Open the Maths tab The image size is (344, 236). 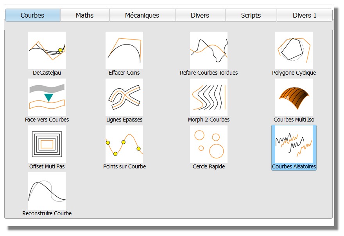(x=85, y=15)
